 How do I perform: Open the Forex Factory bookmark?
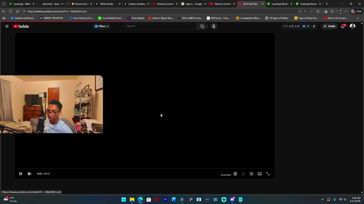point(81,18)
